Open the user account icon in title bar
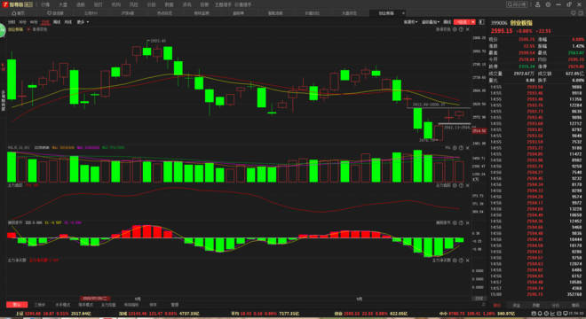Screen dimensions: 586x319 coord(537,4)
